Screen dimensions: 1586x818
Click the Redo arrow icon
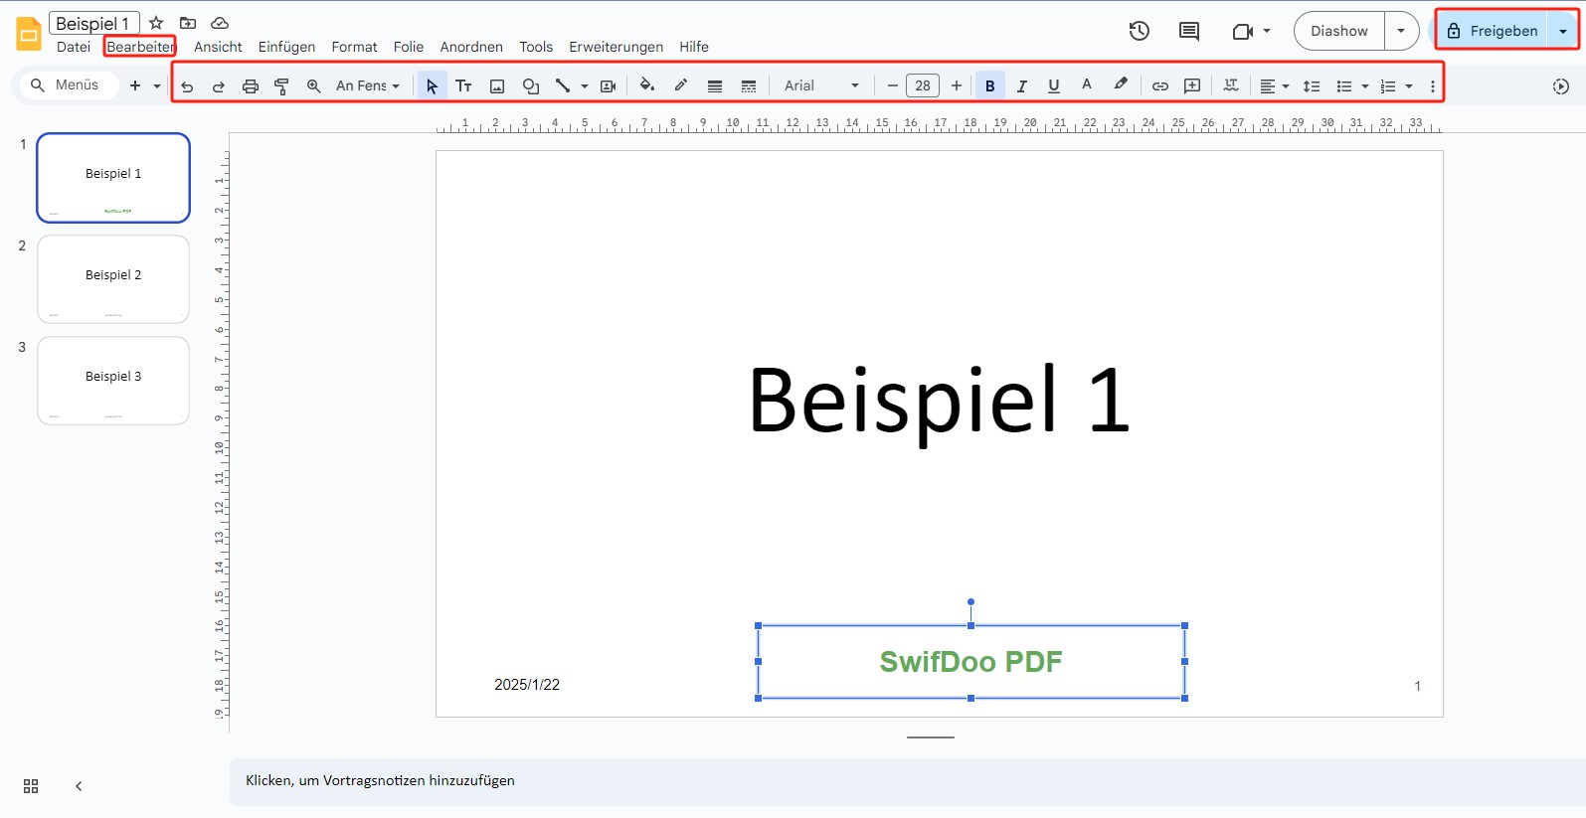[219, 86]
